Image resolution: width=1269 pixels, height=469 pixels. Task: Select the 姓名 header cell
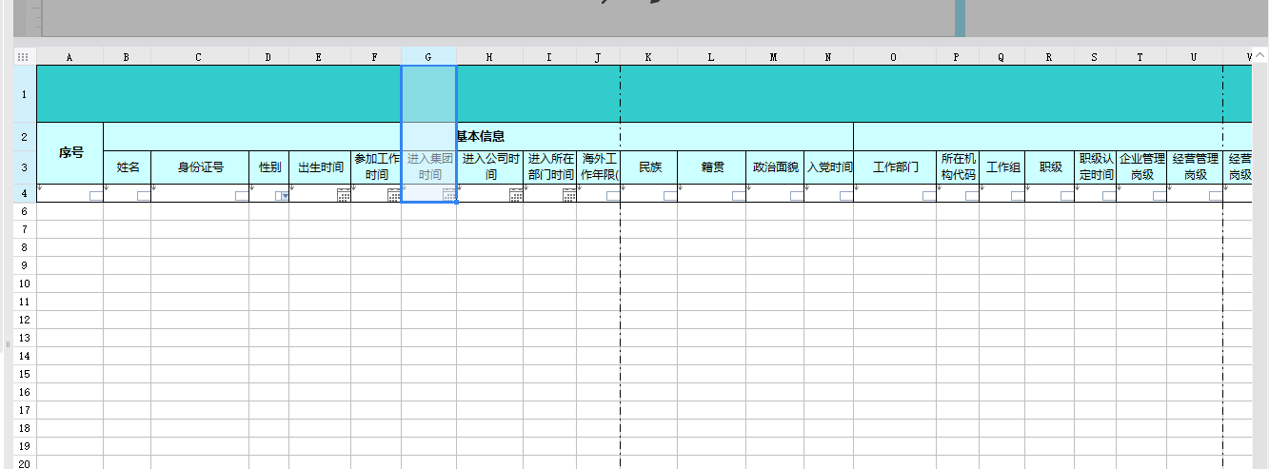(x=127, y=166)
